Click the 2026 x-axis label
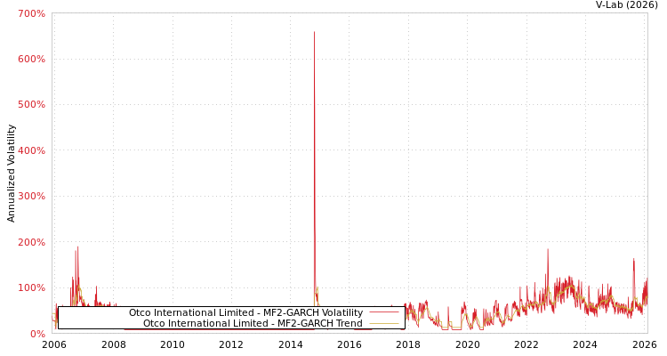The image size is (667, 356). [645, 344]
